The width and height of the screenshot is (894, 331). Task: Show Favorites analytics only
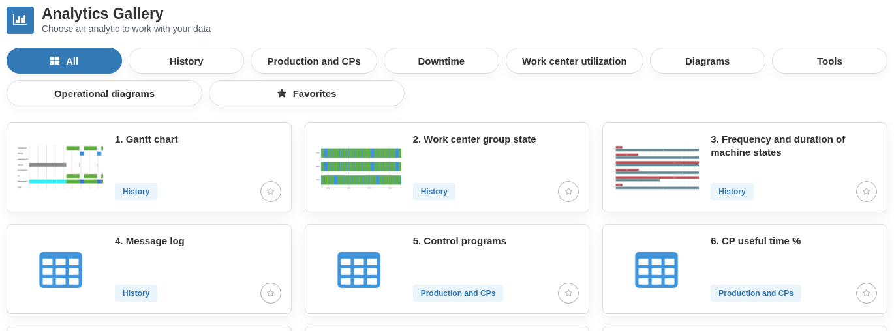[307, 93]
